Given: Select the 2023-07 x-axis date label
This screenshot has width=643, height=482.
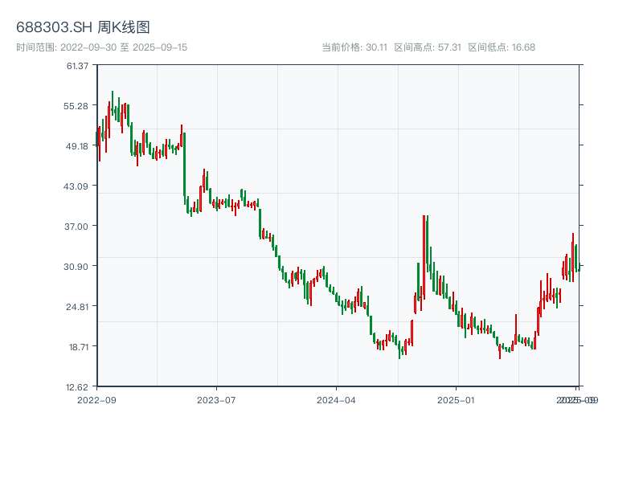Looking at the screenshot, I should tap(217, 399).
